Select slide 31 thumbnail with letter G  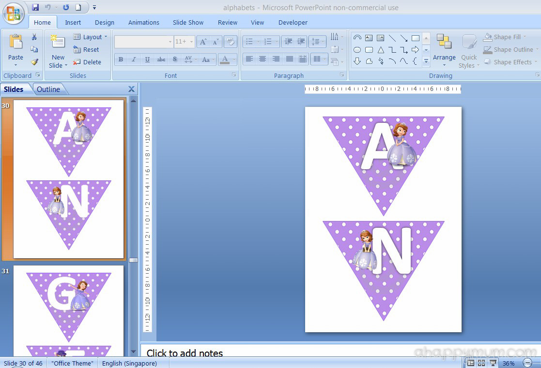point(69,311)
